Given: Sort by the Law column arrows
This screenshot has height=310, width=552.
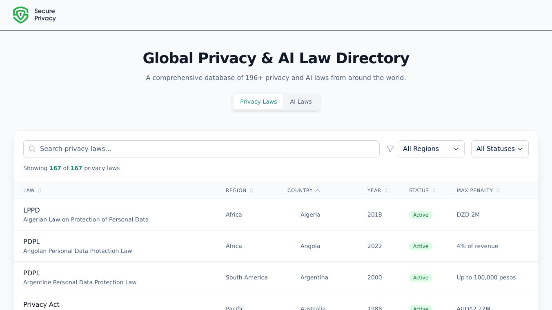Looking at the screenshot, I should tap(40, 190).
